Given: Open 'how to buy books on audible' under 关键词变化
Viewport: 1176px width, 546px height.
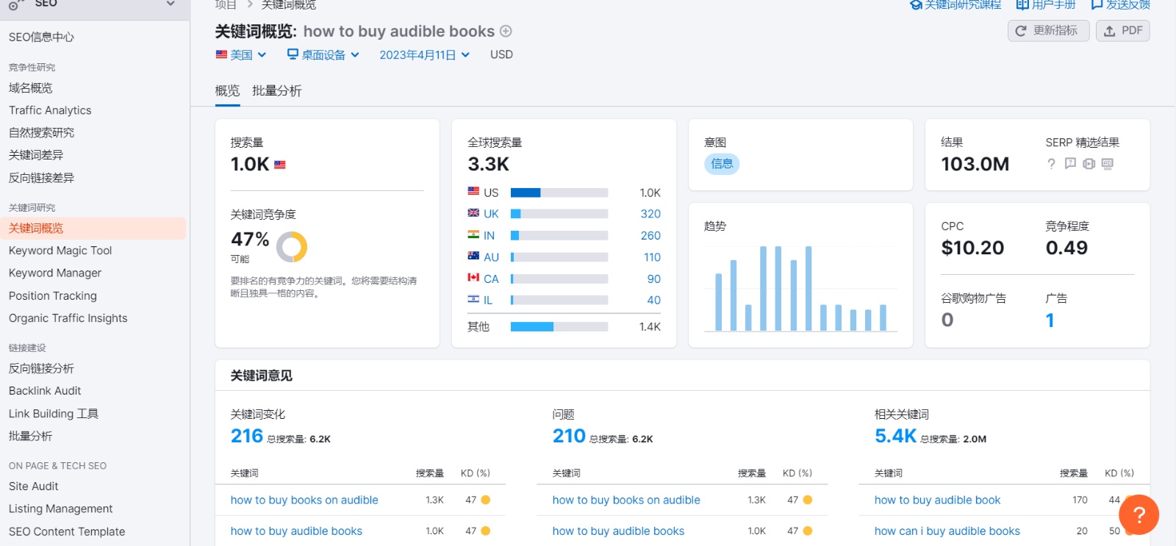Looking at the screenshot, I should (x=304, y=500).
